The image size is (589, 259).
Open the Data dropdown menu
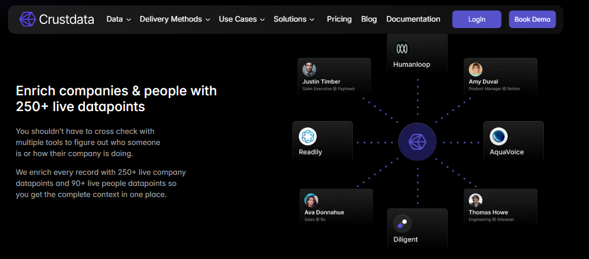coord(119,19)
